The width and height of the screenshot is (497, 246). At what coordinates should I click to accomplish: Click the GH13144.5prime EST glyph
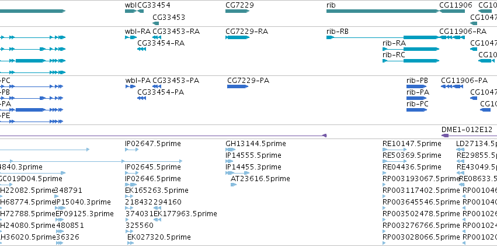point(231,150)
